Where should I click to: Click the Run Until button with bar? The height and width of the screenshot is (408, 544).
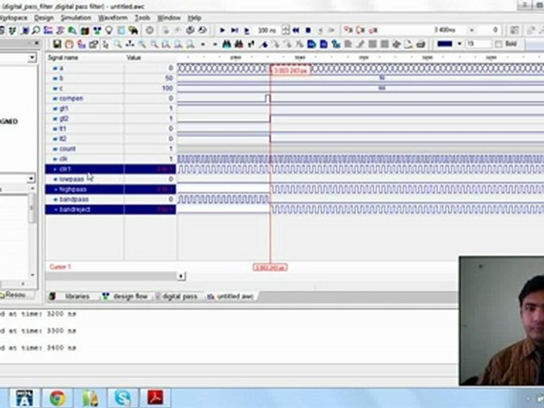click(235, 31)
